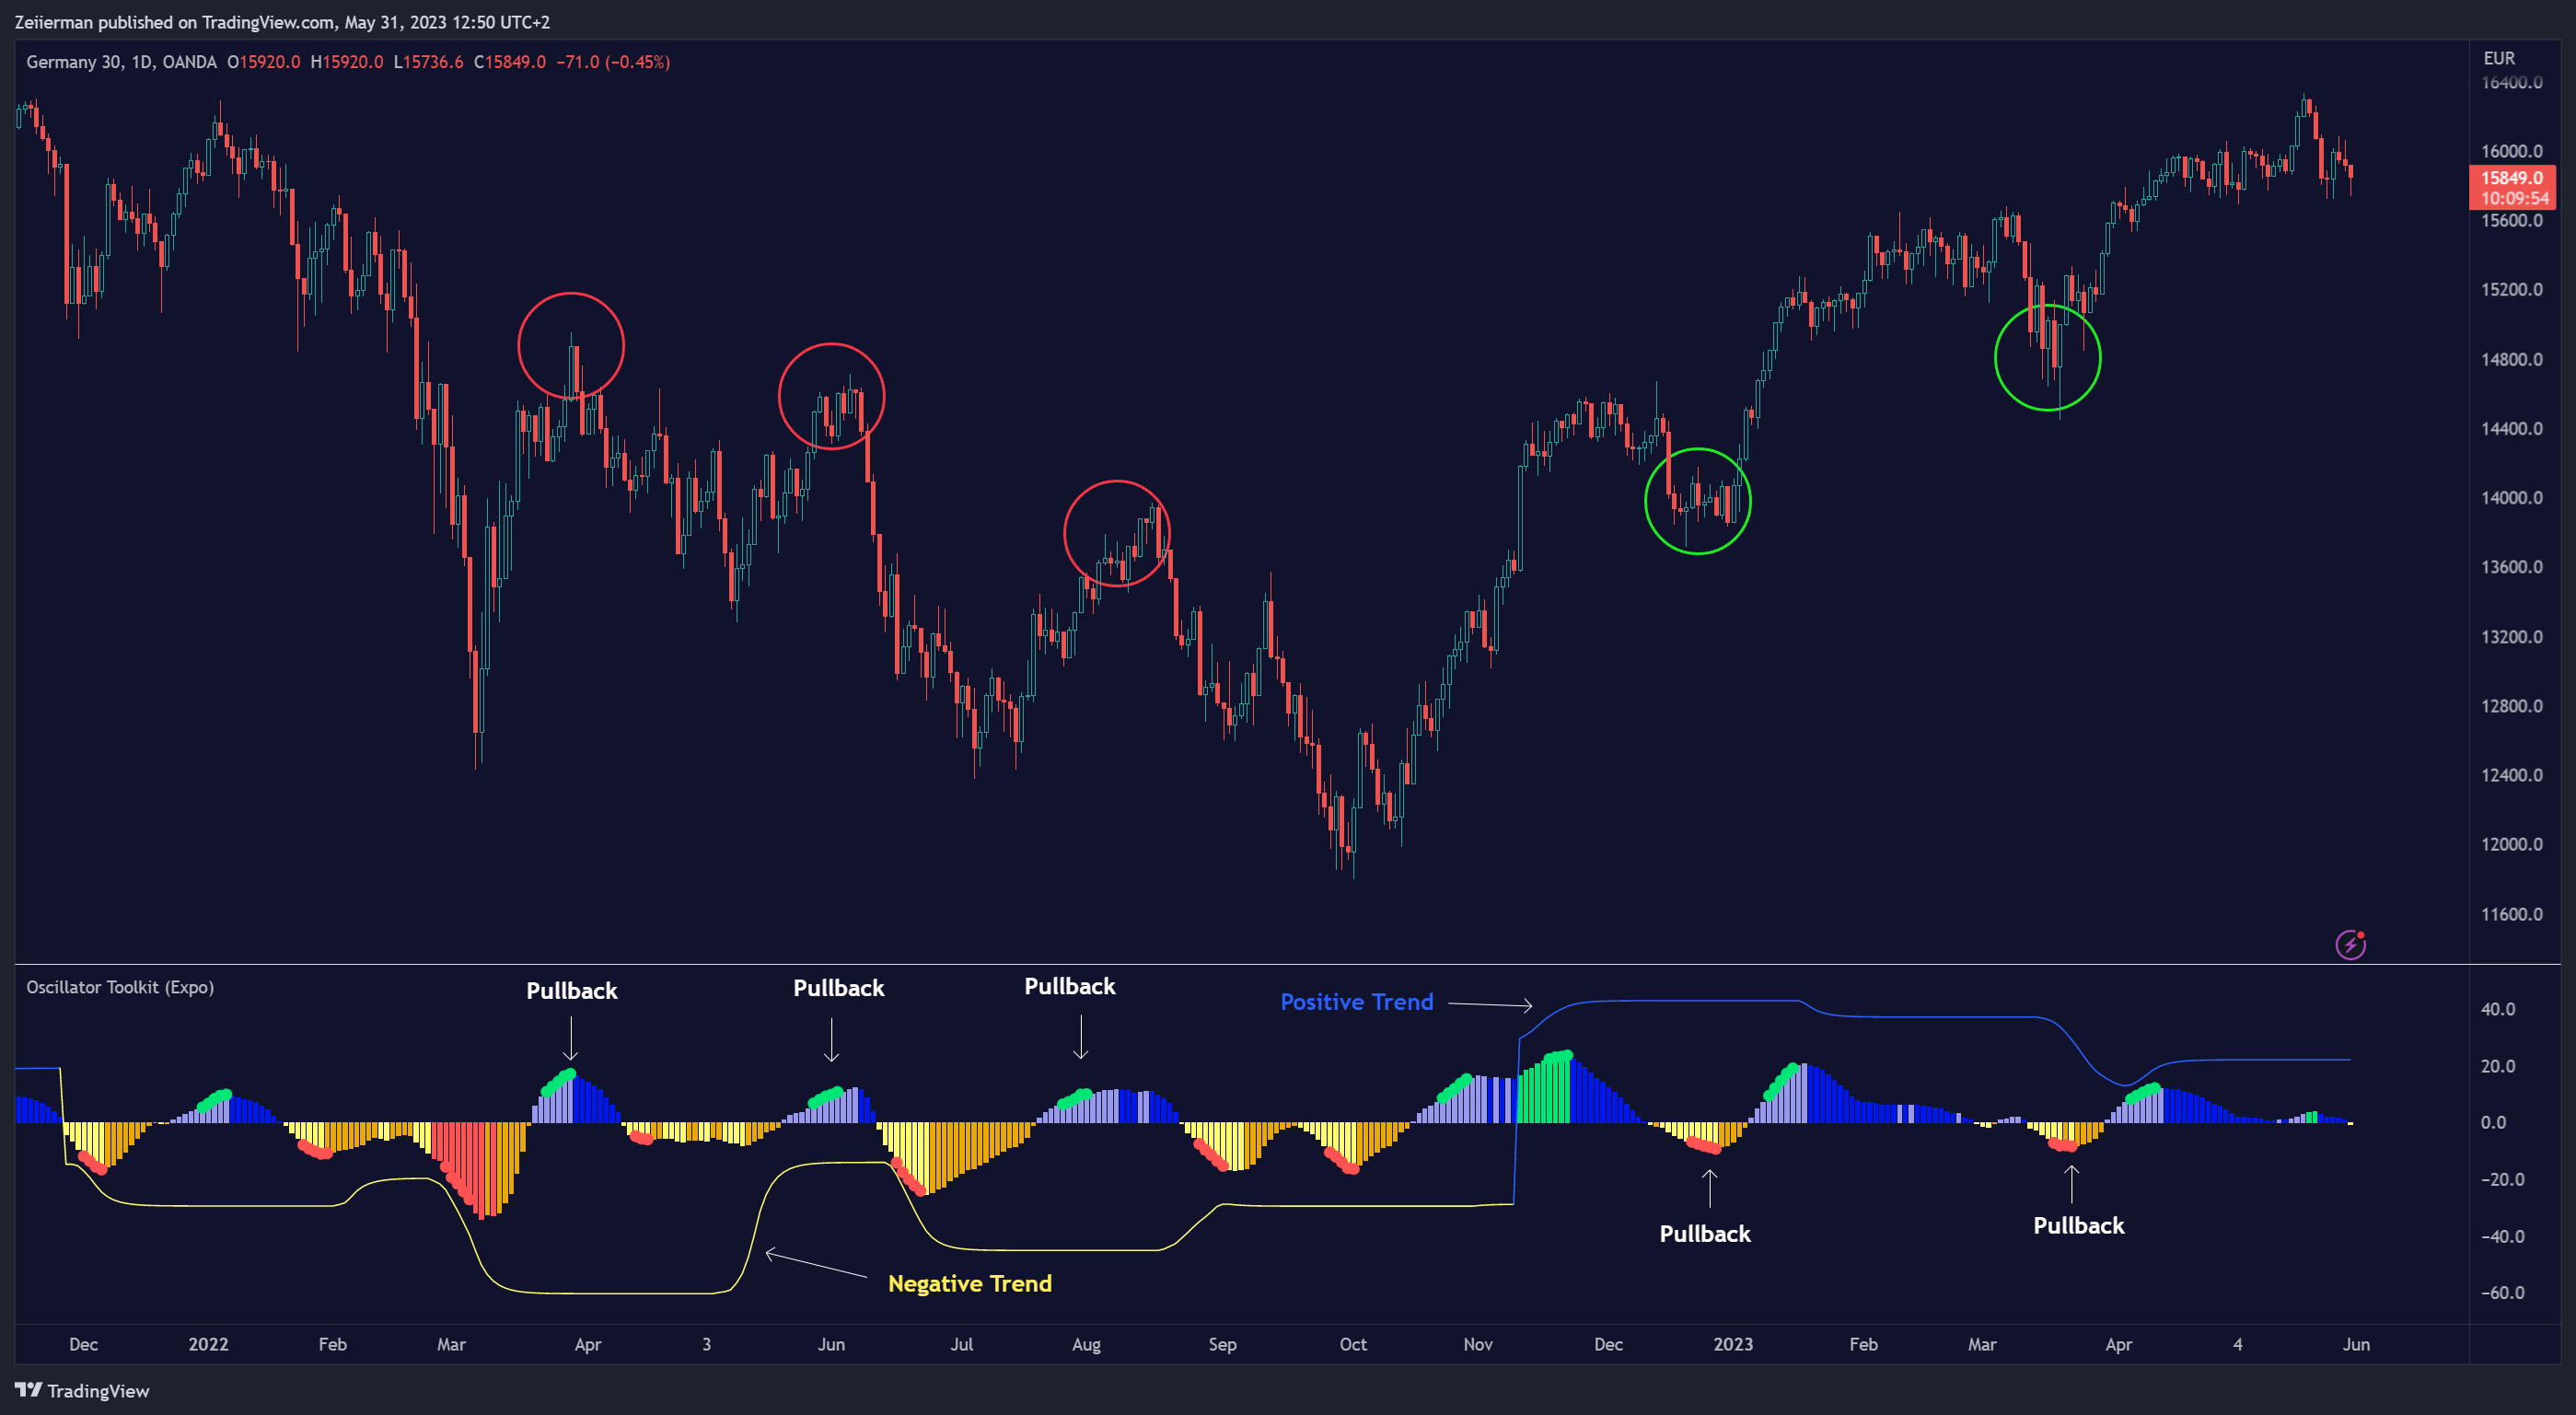Click the H15920.0 high value in the header
Image resolution: width=2576 pixels, height=1415 pixels.
point(347,62)
